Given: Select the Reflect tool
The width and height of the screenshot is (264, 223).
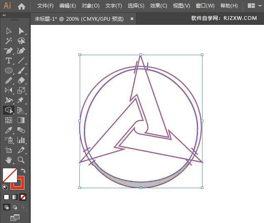Looking at the screenshot, I should pyautogui.click(x=9, y=90).
